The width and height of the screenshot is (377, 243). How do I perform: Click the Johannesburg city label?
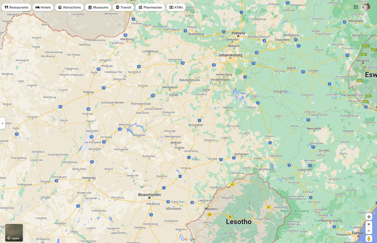[230, 55]
